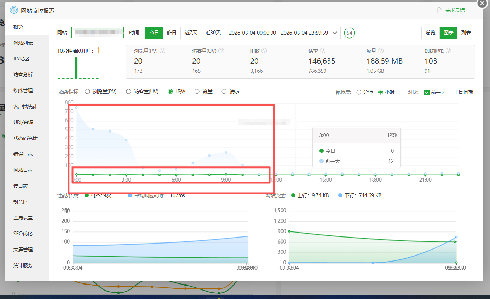Click help icon beside 访客量(UV)
This screenshot has width=490, height=299.
pyautogui.click(x=221, y=51)
